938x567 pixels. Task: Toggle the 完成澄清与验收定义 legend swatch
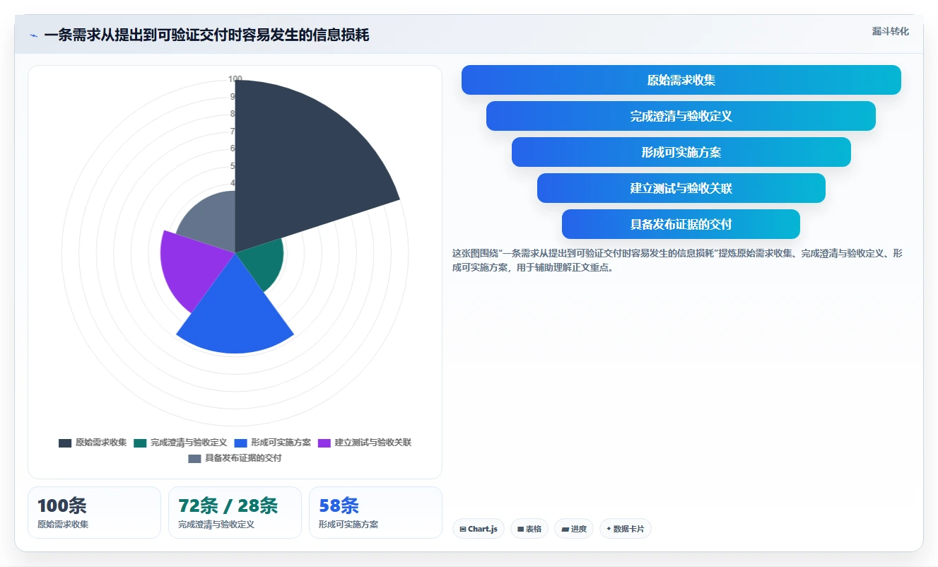(140, 443)
